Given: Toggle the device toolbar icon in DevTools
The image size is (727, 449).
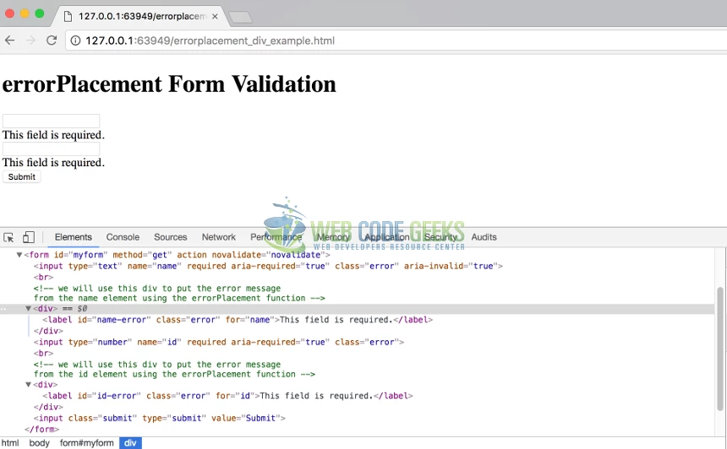Looking at the screenshot, I should click(x=29, y=238).
